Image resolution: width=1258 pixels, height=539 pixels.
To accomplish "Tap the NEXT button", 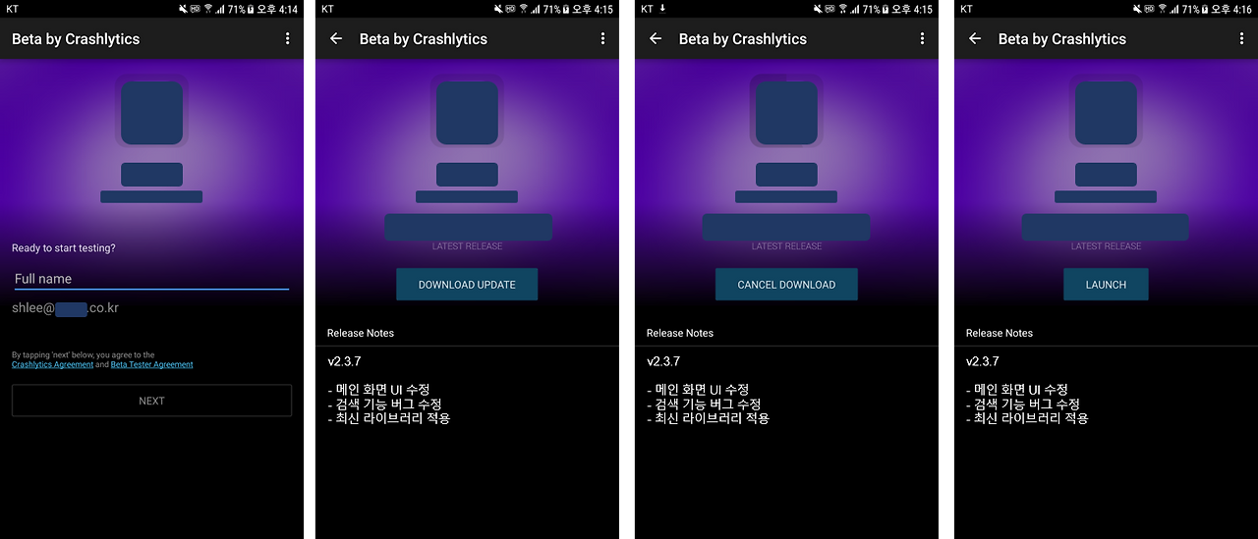I will pyautogui.click(x=151, y=401).
